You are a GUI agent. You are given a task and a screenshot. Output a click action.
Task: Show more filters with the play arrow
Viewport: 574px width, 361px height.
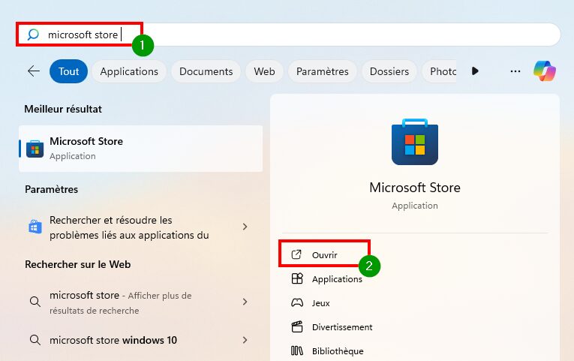coord(475,71)
